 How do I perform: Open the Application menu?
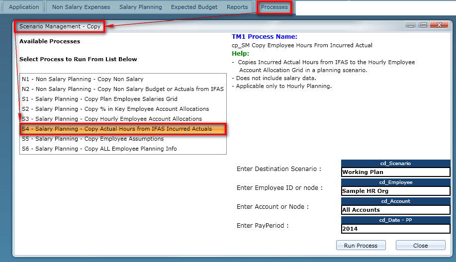pyautogui.click(x=24, y=7)
